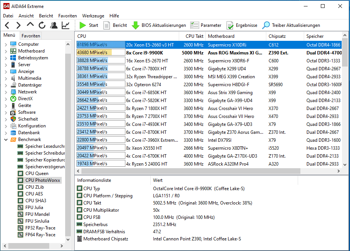Select Multimedia speaker icon
This screenshot has width=350, height=251.
[x=13, y=78]
